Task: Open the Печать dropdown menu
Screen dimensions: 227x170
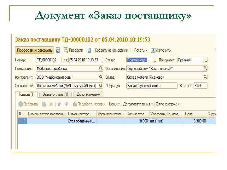Action: (141, 50)
